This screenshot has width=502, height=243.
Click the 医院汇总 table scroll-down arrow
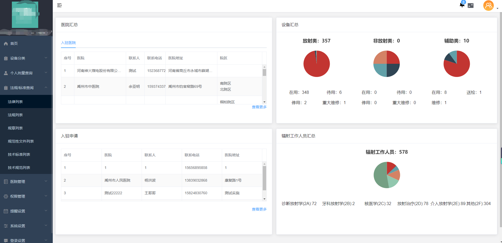coord(264,102)
